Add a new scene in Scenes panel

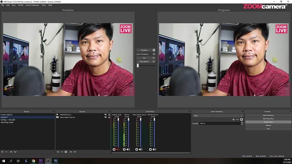pyautogui.click(x=2, y=152)
